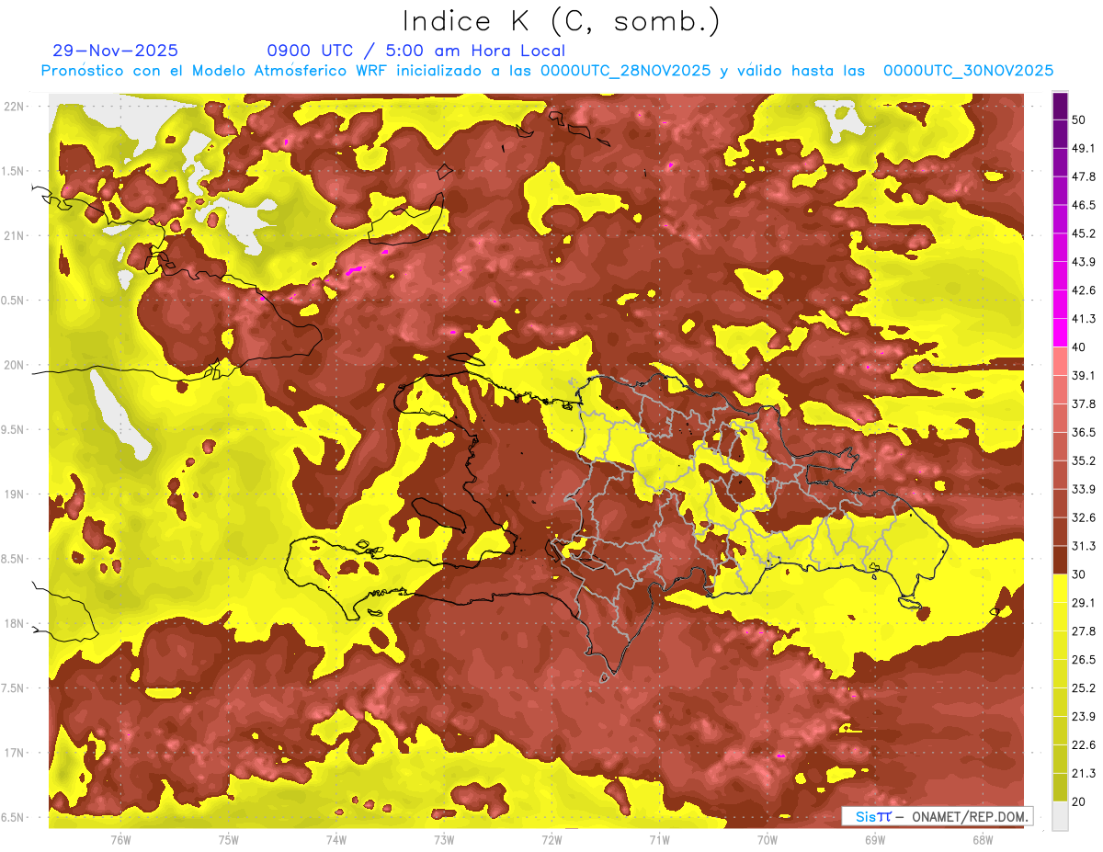
Task: Click the "49.1" colorbar label
Action: [1084, 148]
